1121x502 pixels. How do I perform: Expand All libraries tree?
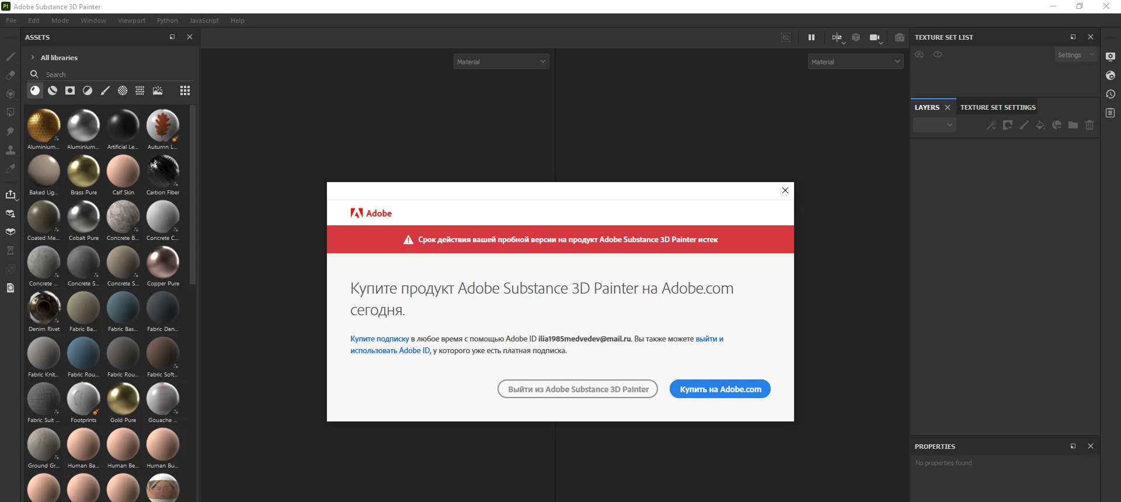[x=32, y=57]
